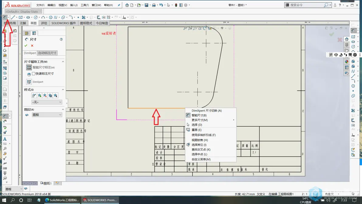Open the style <无> dropdown
This screenshot has width=362, height=204.
[x=47, y=102]
